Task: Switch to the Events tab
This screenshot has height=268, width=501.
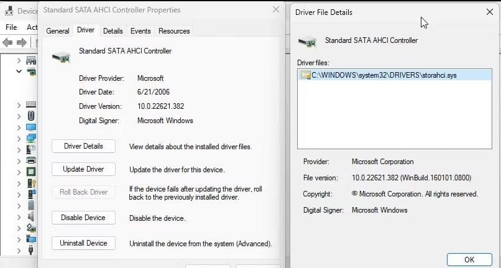Action: point(140,31)
